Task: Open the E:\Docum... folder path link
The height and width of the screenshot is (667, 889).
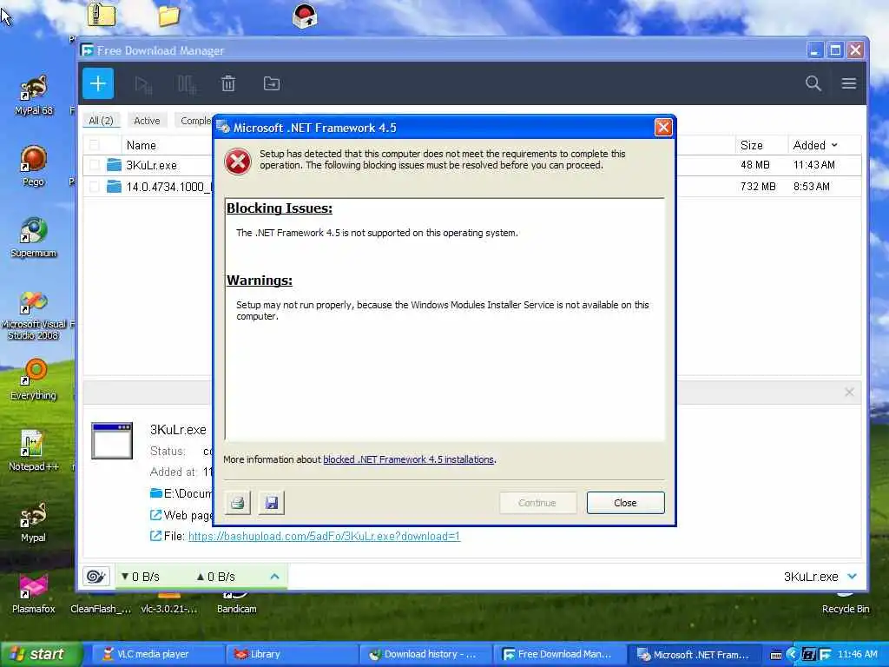Action: point(188,493)
